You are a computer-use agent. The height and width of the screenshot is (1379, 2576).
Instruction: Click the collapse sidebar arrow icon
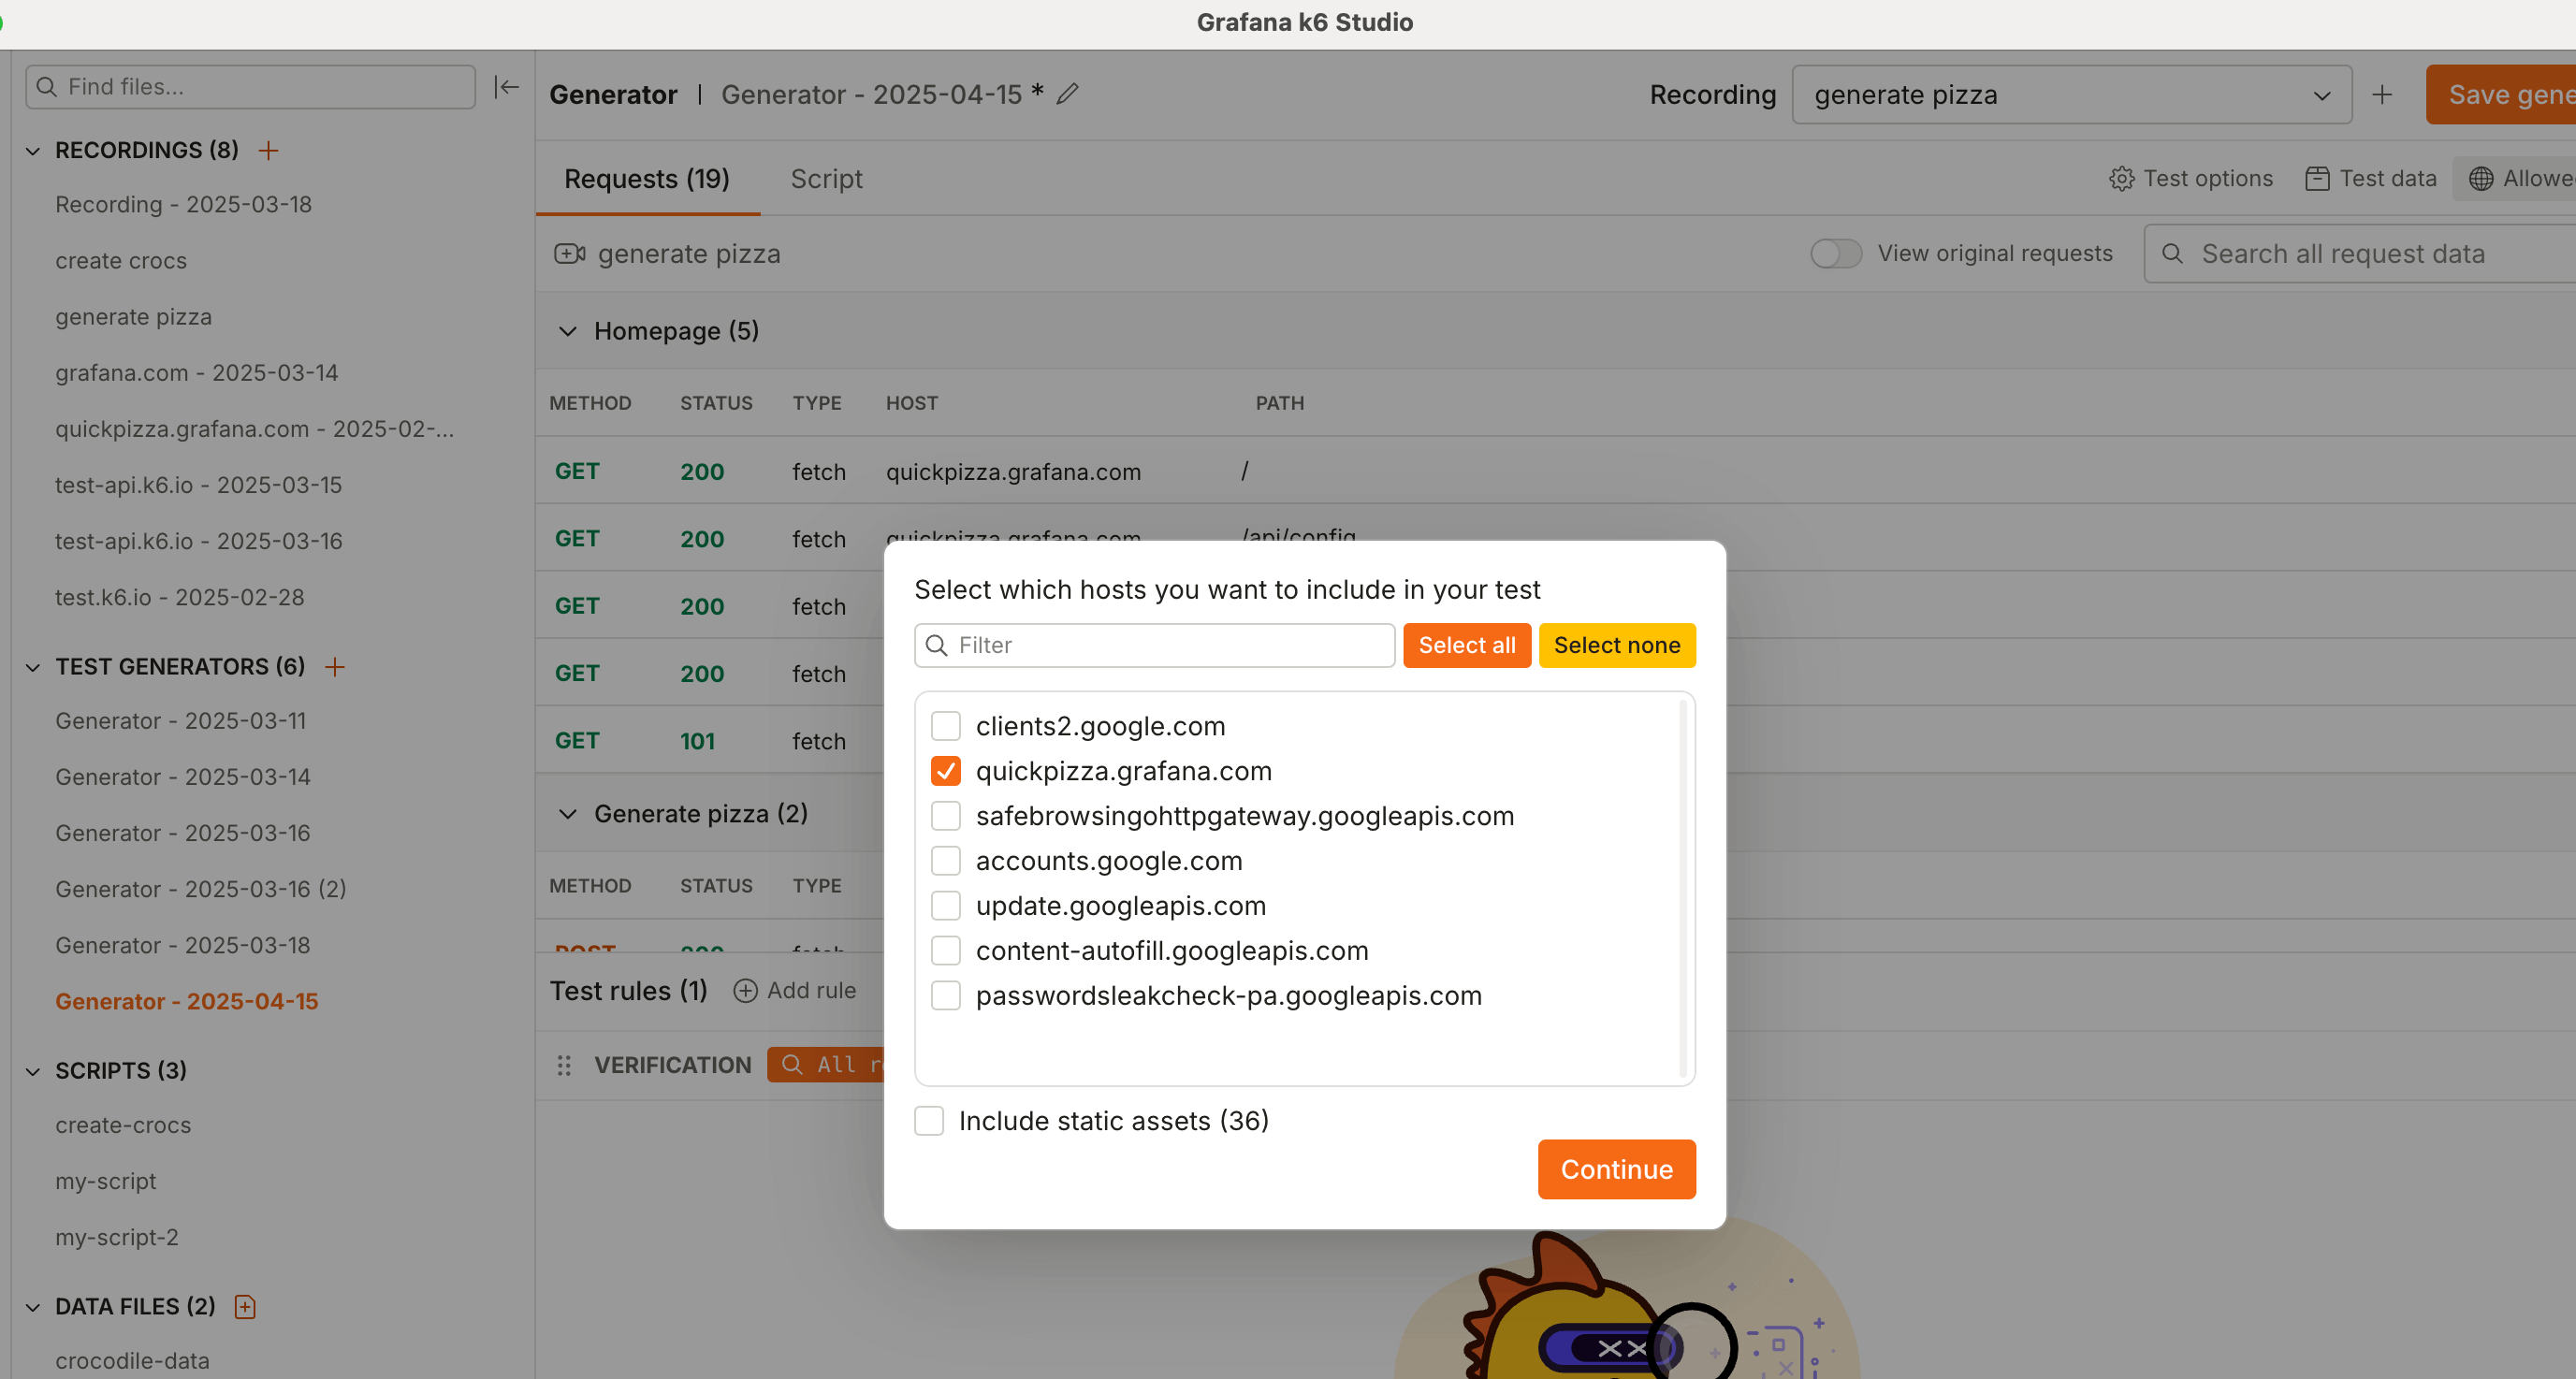pos(506,87)
